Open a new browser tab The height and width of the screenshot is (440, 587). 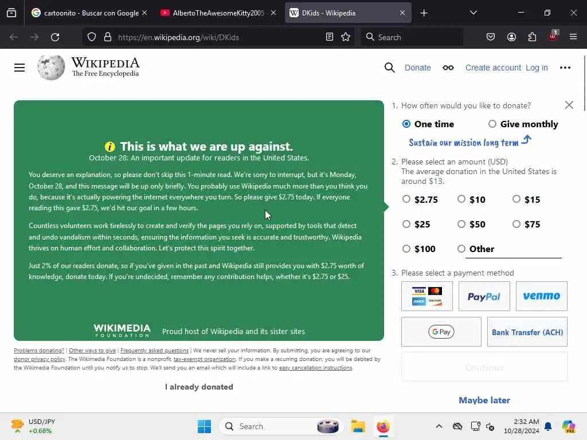[x=424, y=13]
